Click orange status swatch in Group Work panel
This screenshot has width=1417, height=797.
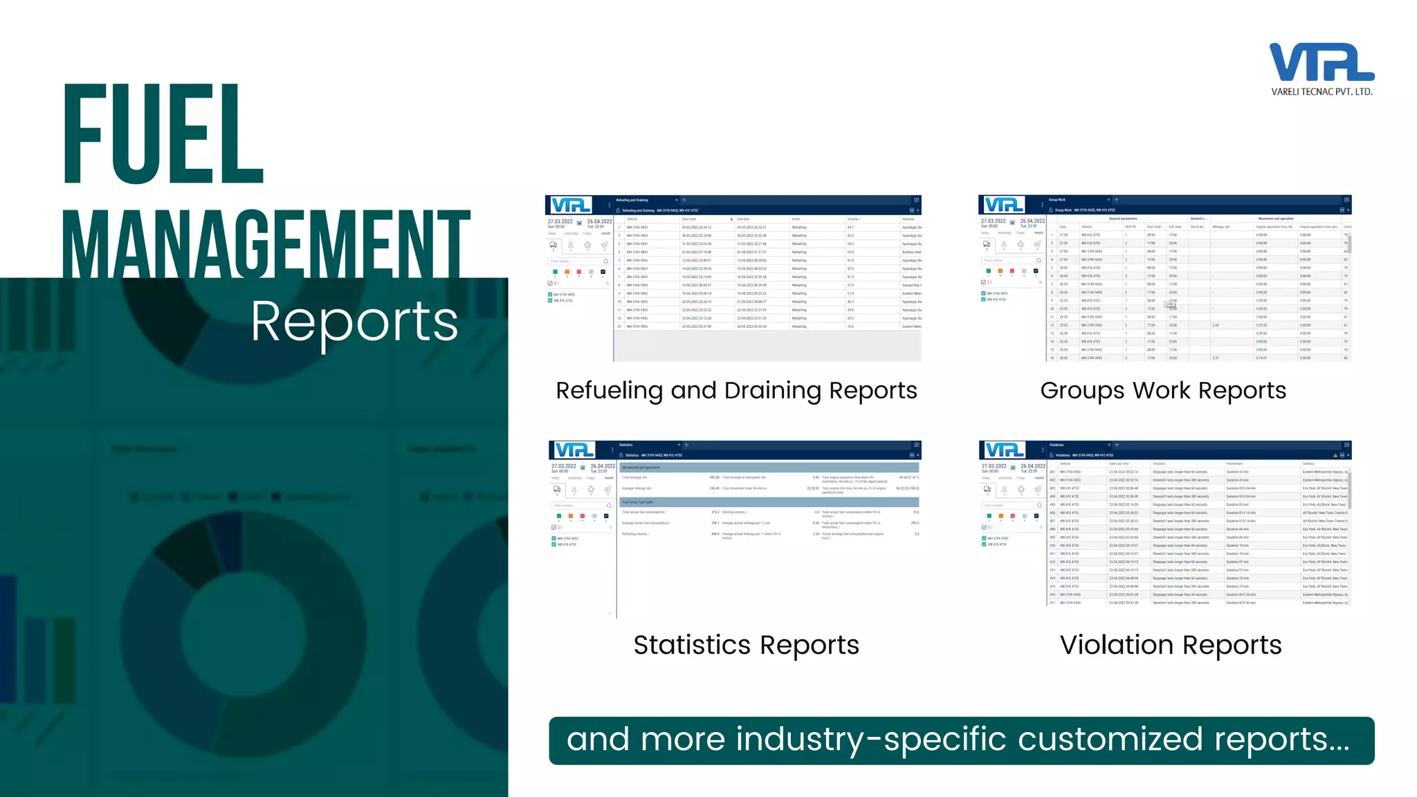pyautogui.click(x=1000, y=271)
